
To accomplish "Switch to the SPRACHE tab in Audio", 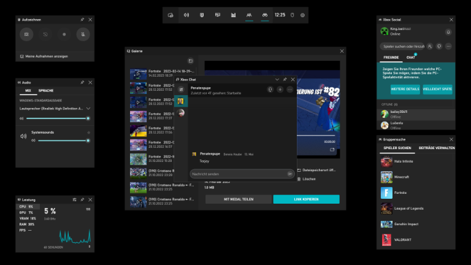I will pos(46,90).
